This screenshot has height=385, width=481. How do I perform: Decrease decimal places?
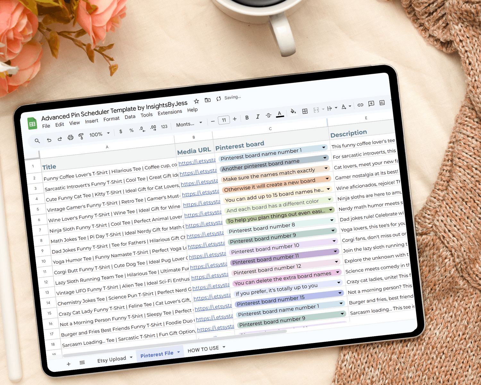142,129
